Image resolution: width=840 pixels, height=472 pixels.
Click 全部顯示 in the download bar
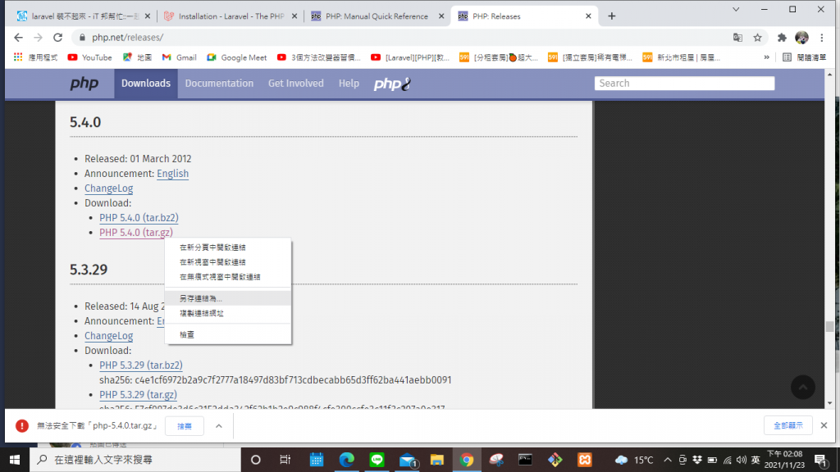coord(788,425)
